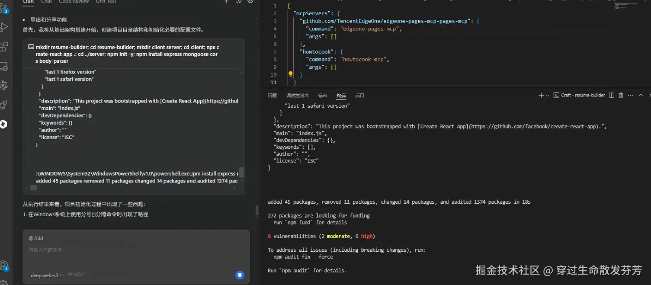The image size is (651, 285).
Task: Click the up arrow of command output scrollbar
Action: click(241, 73)
